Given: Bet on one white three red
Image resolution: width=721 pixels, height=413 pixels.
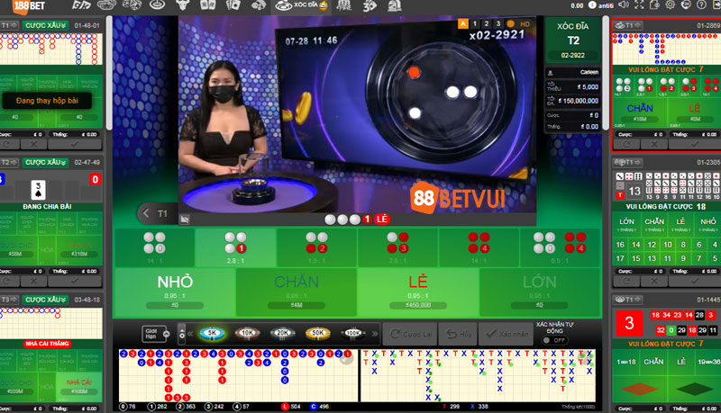Looking at the screenshot, I should tap(397, 247).
